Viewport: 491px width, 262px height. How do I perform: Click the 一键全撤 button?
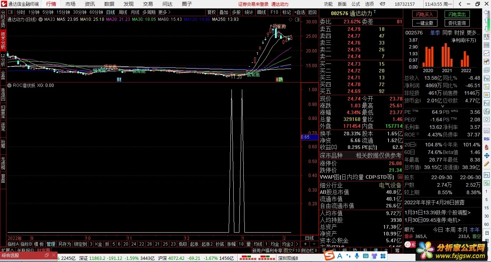(x=425, y=23)
